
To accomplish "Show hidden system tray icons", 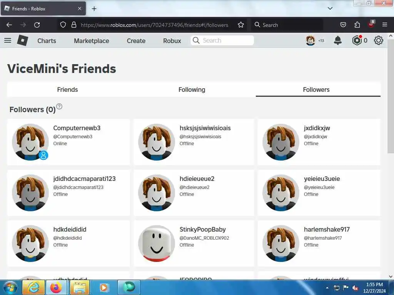I will [x=327, y=288].
